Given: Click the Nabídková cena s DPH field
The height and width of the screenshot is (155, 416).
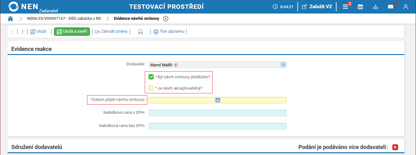Looking at the screenshot, I should click(218, 113).
